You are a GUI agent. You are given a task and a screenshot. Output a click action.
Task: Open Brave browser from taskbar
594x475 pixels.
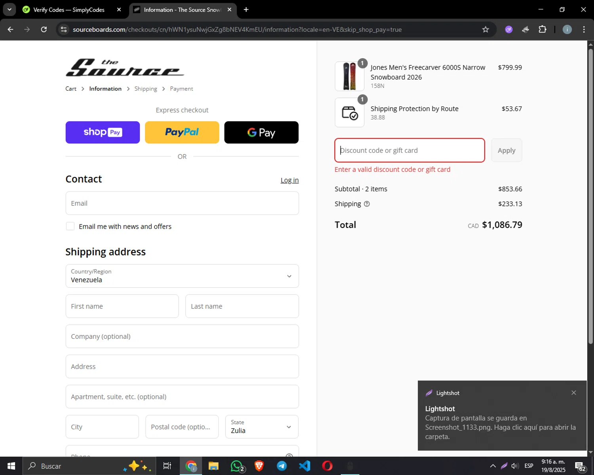pyautogui.click(x=259, y=466)
